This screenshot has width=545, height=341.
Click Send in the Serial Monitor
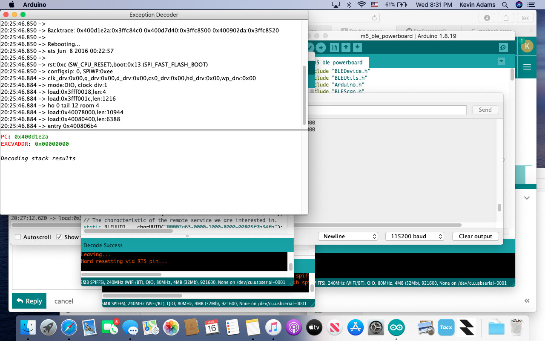[x=485, y=110]
